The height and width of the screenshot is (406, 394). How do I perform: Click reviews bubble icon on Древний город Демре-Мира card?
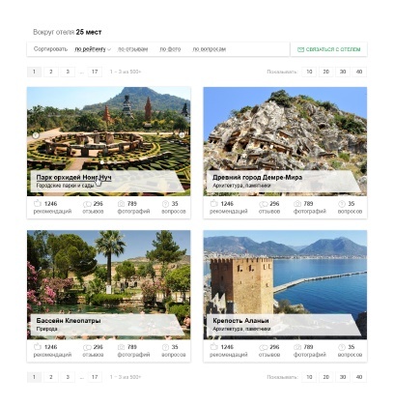[264, 204]
